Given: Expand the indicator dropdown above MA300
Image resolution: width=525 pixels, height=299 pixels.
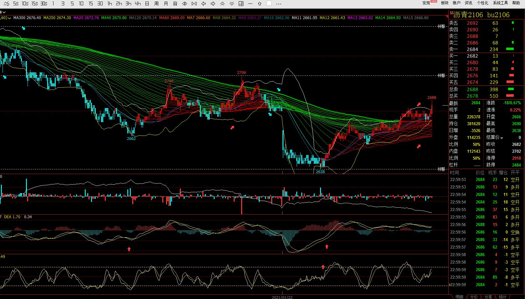Looking at the screenshot, I should [x=4, y=13].
